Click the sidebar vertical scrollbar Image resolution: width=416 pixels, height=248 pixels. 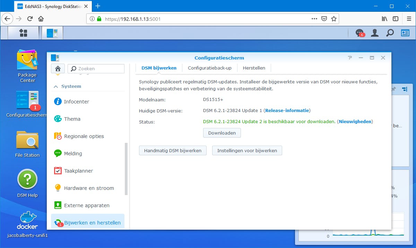coord(126,169)
